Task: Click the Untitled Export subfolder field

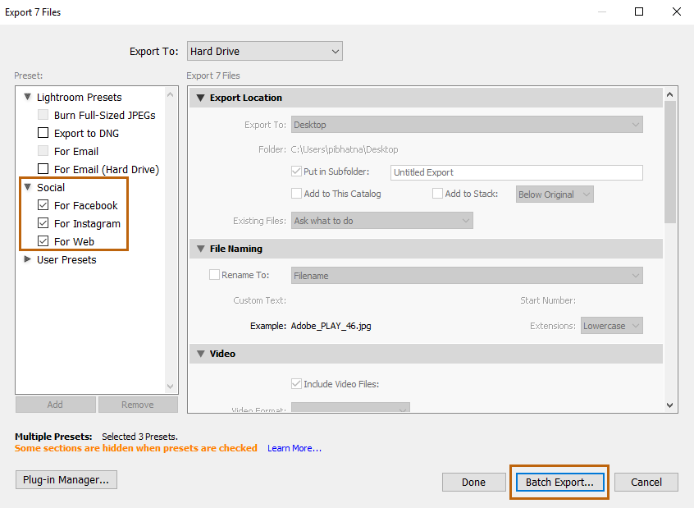Action: (x=517, y=172)
